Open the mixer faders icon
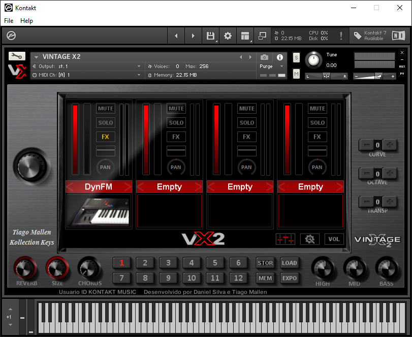The width and height of the screenshot is (412, 337). (286, 239)
